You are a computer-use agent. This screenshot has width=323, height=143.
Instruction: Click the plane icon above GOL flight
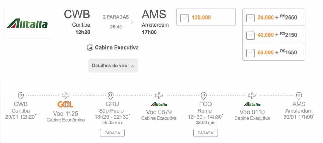click(66, 95)
